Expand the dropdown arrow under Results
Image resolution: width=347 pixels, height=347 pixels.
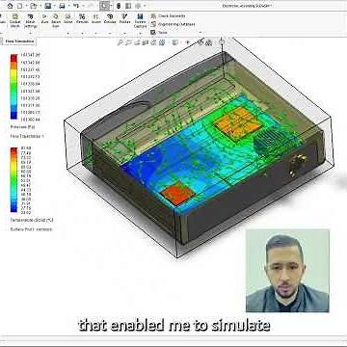[x=82, y=33]
